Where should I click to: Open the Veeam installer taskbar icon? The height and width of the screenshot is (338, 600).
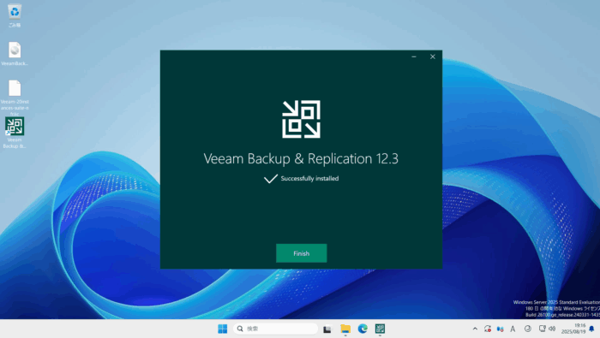pos(380,329)
